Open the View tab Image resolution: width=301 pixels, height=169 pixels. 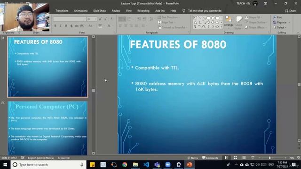click(x=128, y=11)
